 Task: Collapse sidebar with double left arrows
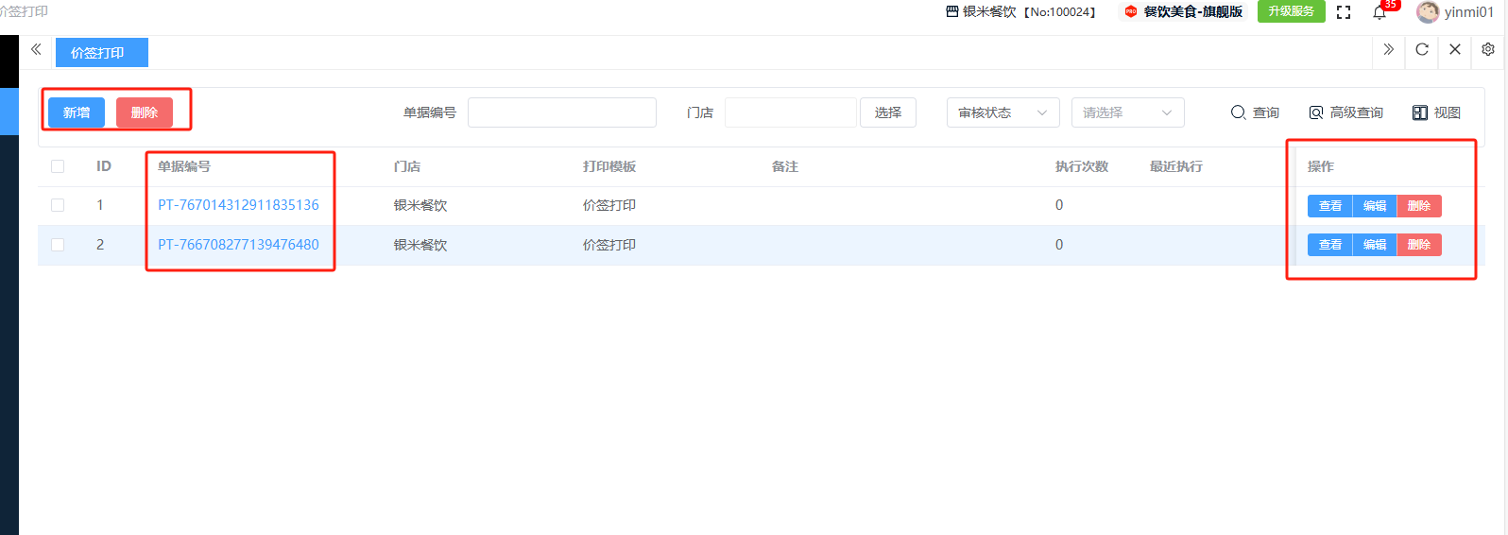pyautogui.click(x=36, y=49)
